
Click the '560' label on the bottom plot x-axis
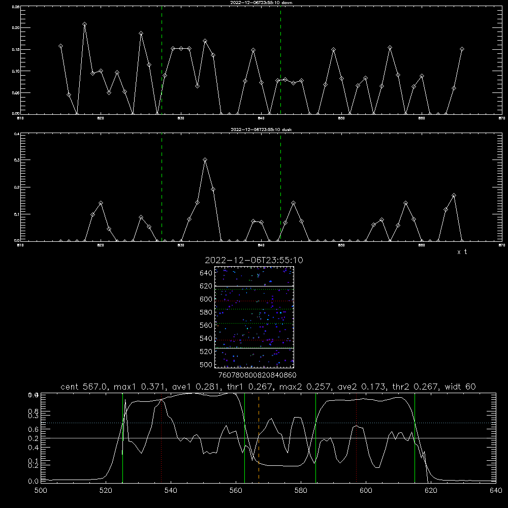[236, 490]
